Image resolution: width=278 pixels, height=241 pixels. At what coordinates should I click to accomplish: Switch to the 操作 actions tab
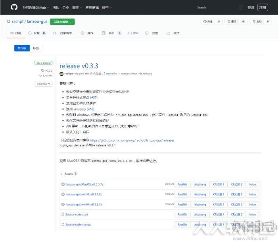[87, 33]
